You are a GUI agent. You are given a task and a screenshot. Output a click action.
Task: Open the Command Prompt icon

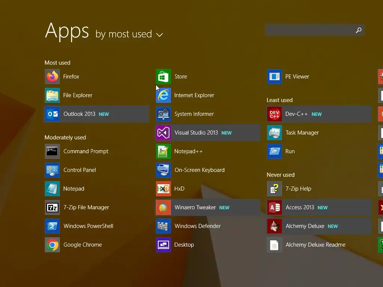[52, 151]
